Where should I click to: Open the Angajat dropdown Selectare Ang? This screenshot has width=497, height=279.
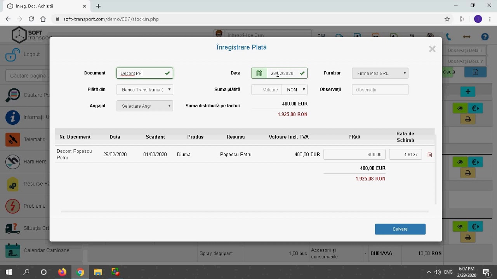point(145,106)
